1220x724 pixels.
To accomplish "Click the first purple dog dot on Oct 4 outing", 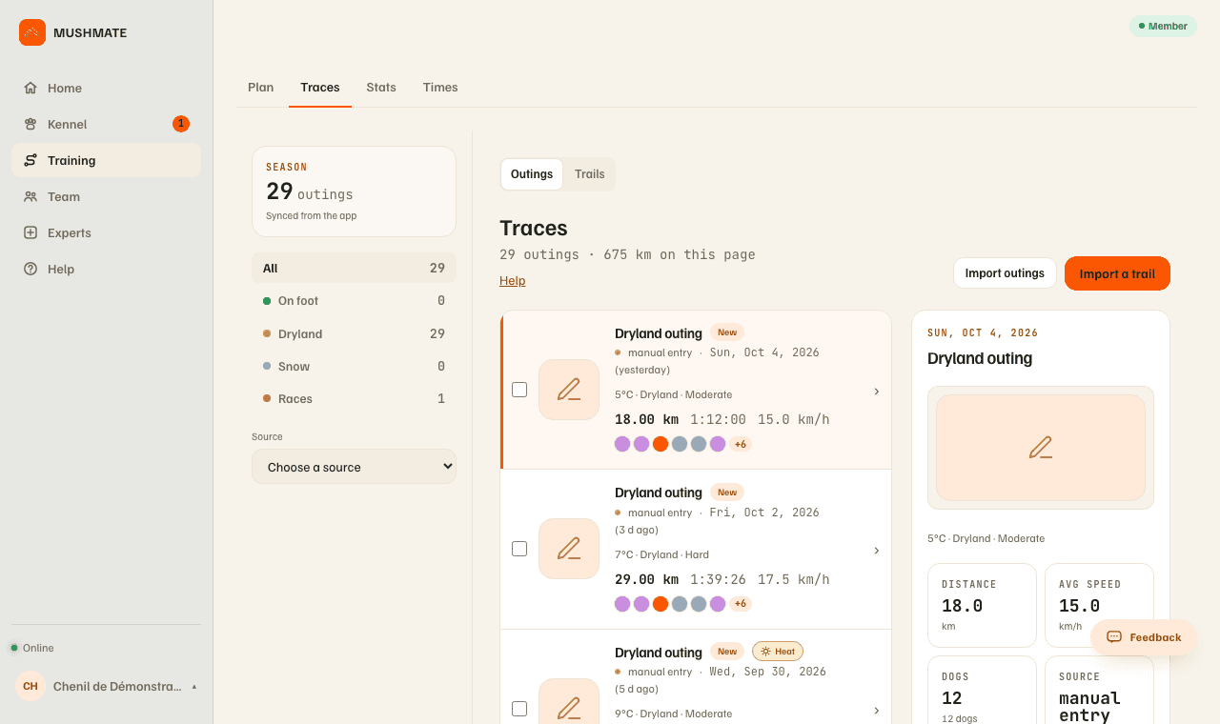I will [x=622, y=444].
